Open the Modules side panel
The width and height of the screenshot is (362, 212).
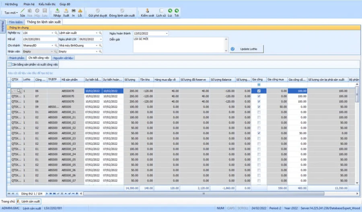(2, 27)
